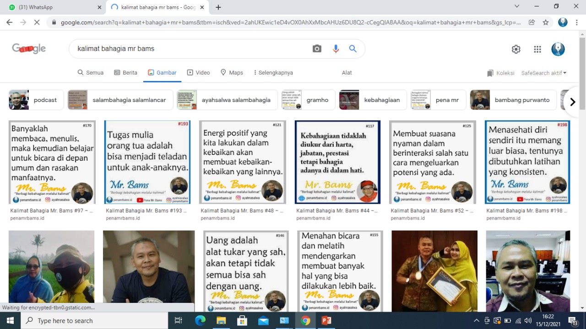Open Microsoft Store from taskbar

pos(242,320)
